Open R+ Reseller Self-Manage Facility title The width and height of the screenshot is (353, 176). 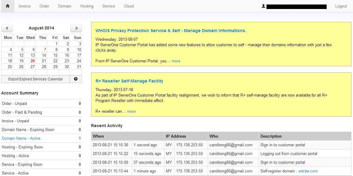tap(129, 81)
